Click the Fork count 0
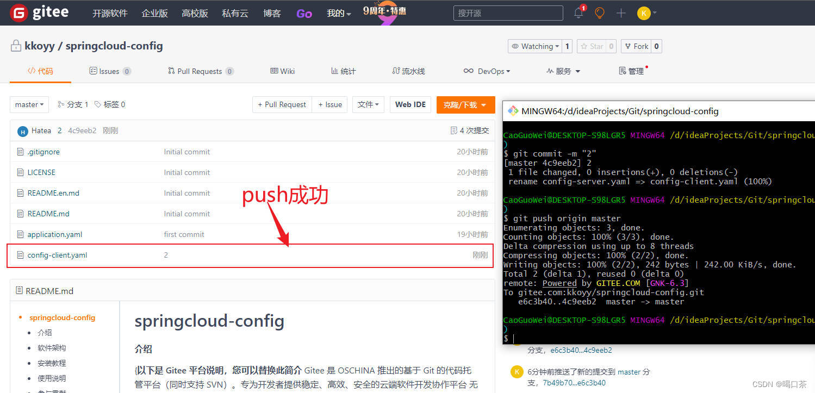Viewport: 815px width, 393px height. point(656,46)
